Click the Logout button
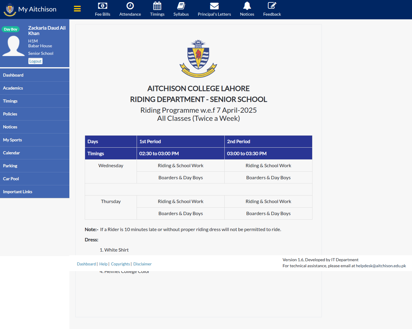 tap(35, 61)
